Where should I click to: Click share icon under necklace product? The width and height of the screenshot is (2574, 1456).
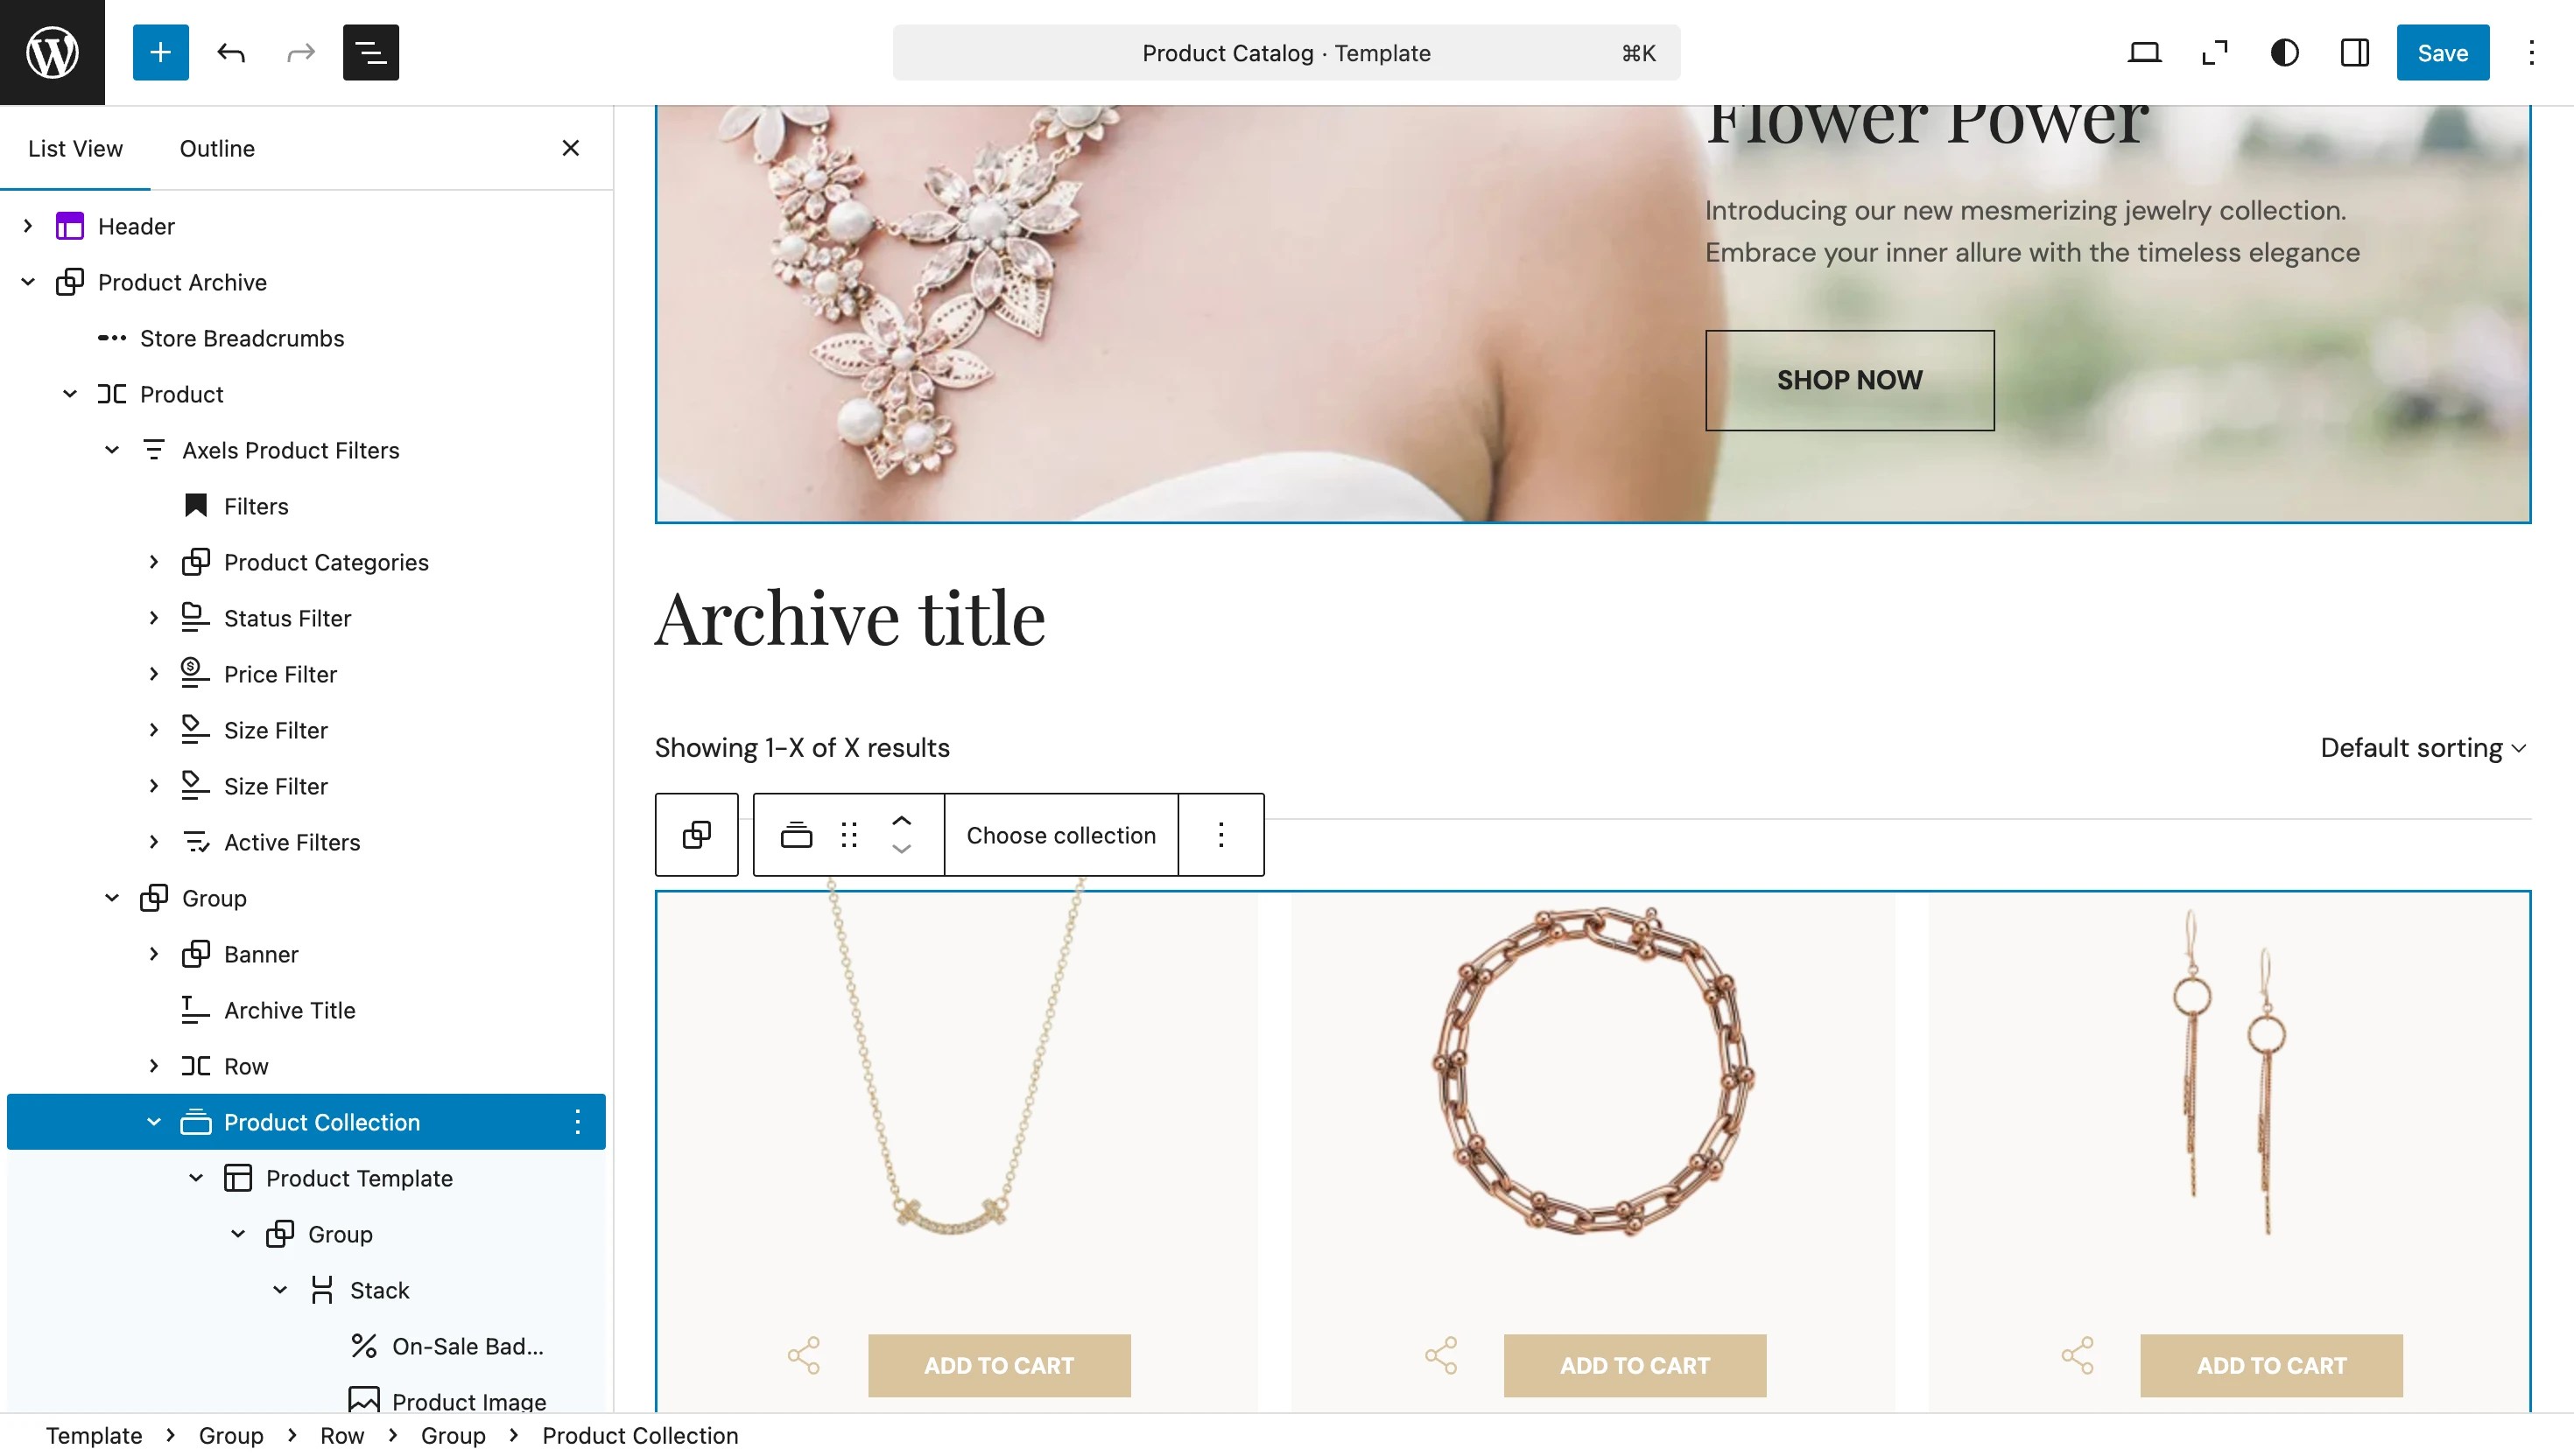(x=804, y=1356)
